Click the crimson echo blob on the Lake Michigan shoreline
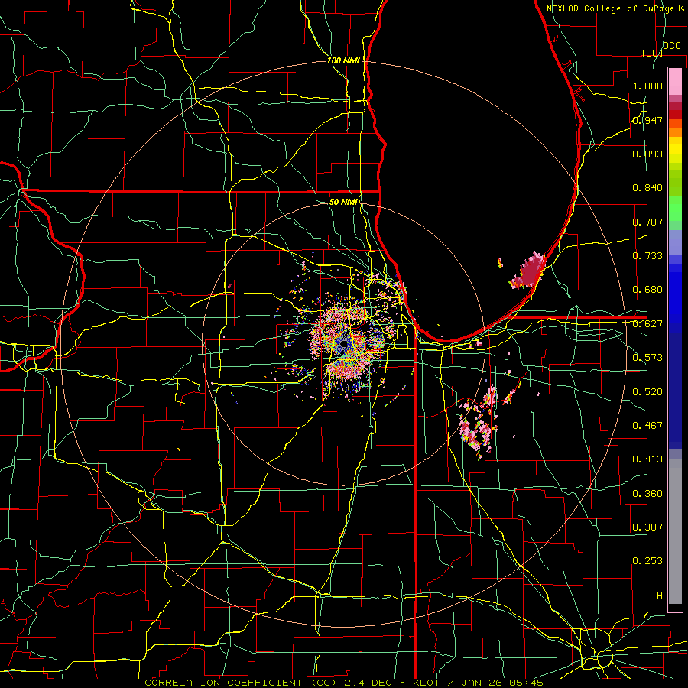The image size is (688, 688). tap(530, 271)
